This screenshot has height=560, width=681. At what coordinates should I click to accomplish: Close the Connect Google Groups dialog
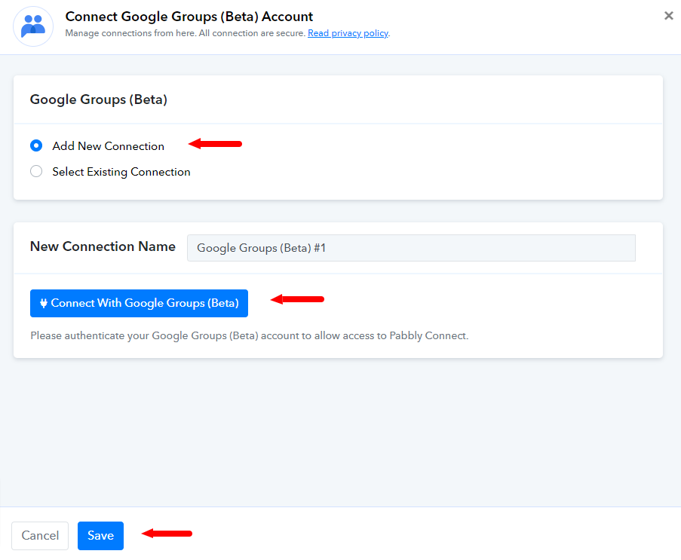pos(668,16)
